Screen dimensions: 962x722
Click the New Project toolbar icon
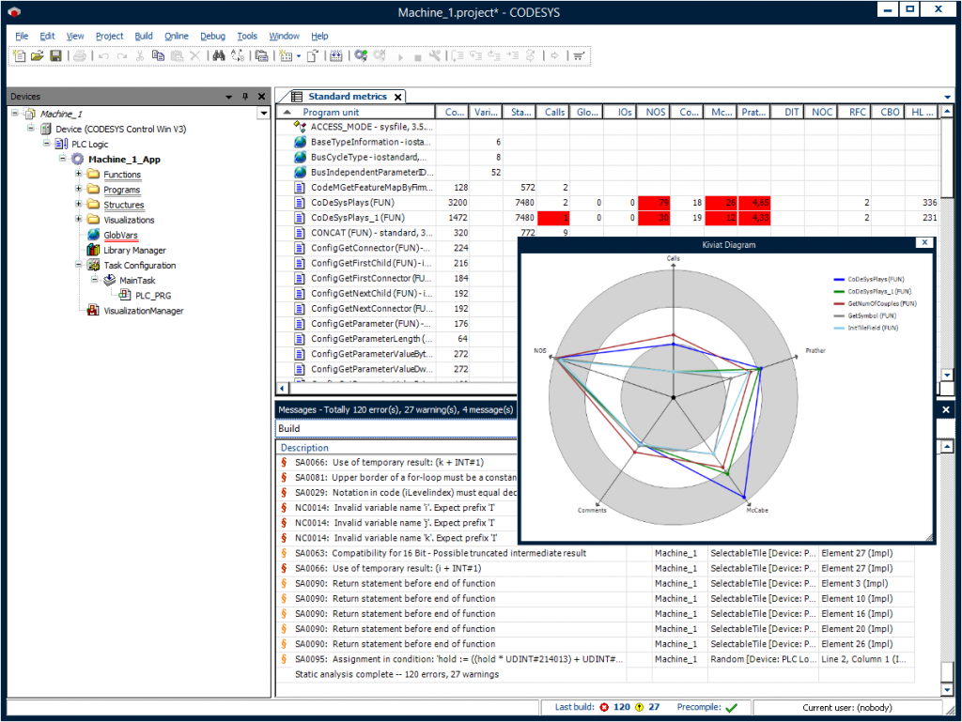click(21, 56)
